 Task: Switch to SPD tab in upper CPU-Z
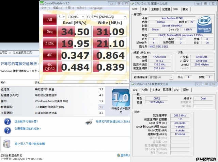pyautogui.click(x=176, y=9)
